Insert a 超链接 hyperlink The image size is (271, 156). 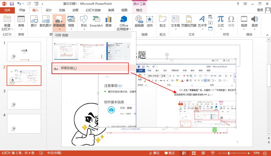tap(139, 21)
